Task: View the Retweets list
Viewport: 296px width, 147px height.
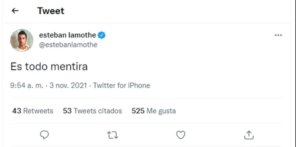Action: [38, 111]
